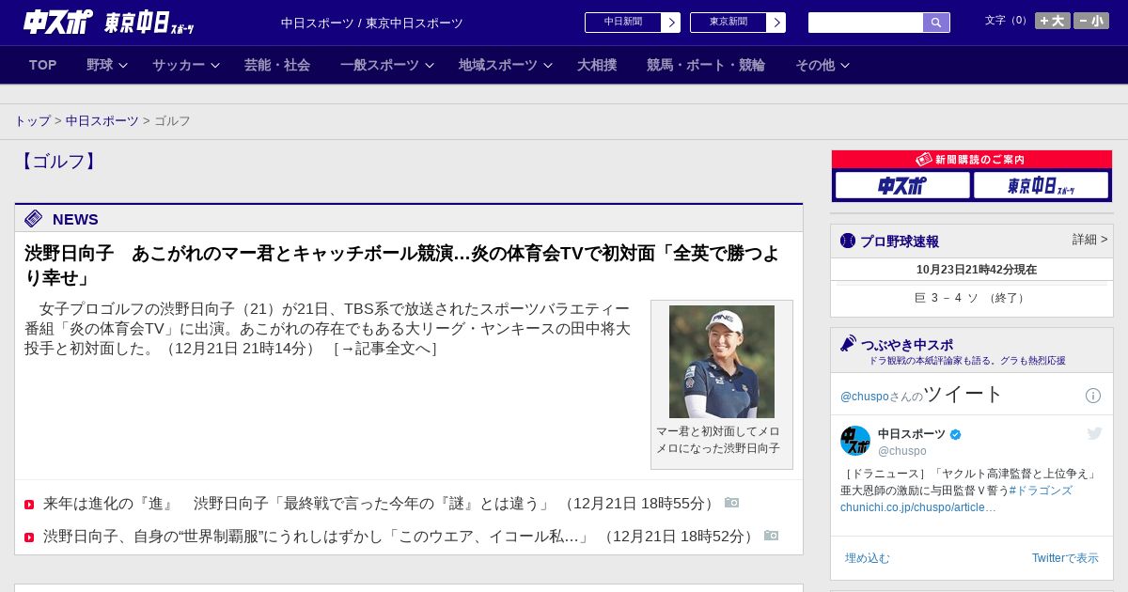Expand the 野球 menu
The image size is (1128, 592).
[x=107, y=65]
